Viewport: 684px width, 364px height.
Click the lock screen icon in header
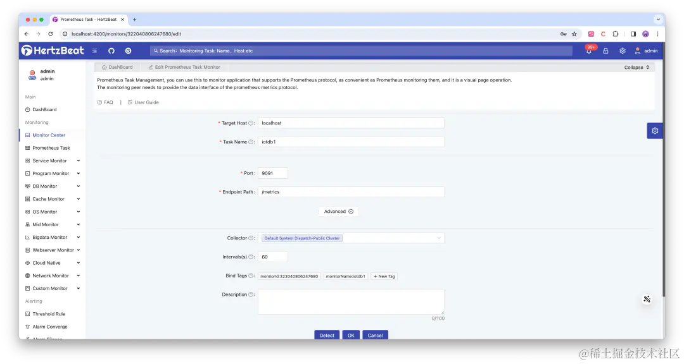point(605,51)
